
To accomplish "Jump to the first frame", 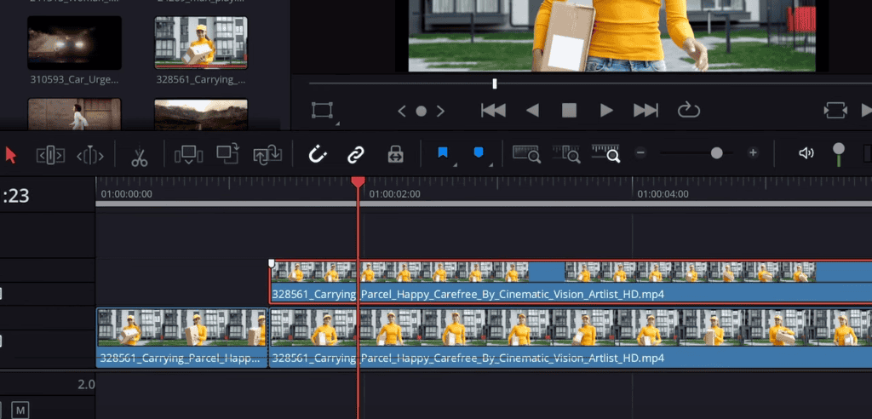I will pyautogui.click(x=493, y=110).
